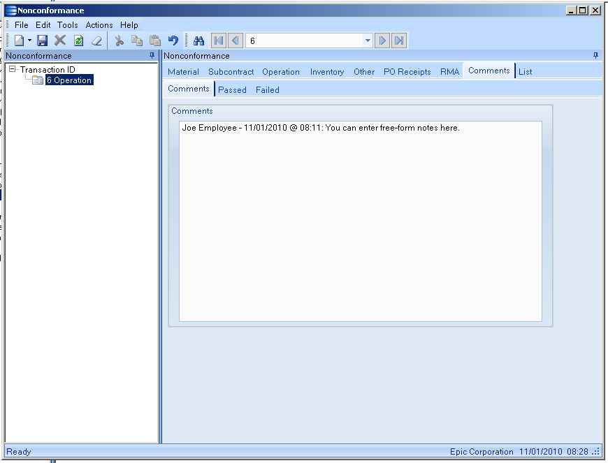Click the Ready status bar text
The width and height of the screenshot is (608, 463).
click(x=19, y=452)
